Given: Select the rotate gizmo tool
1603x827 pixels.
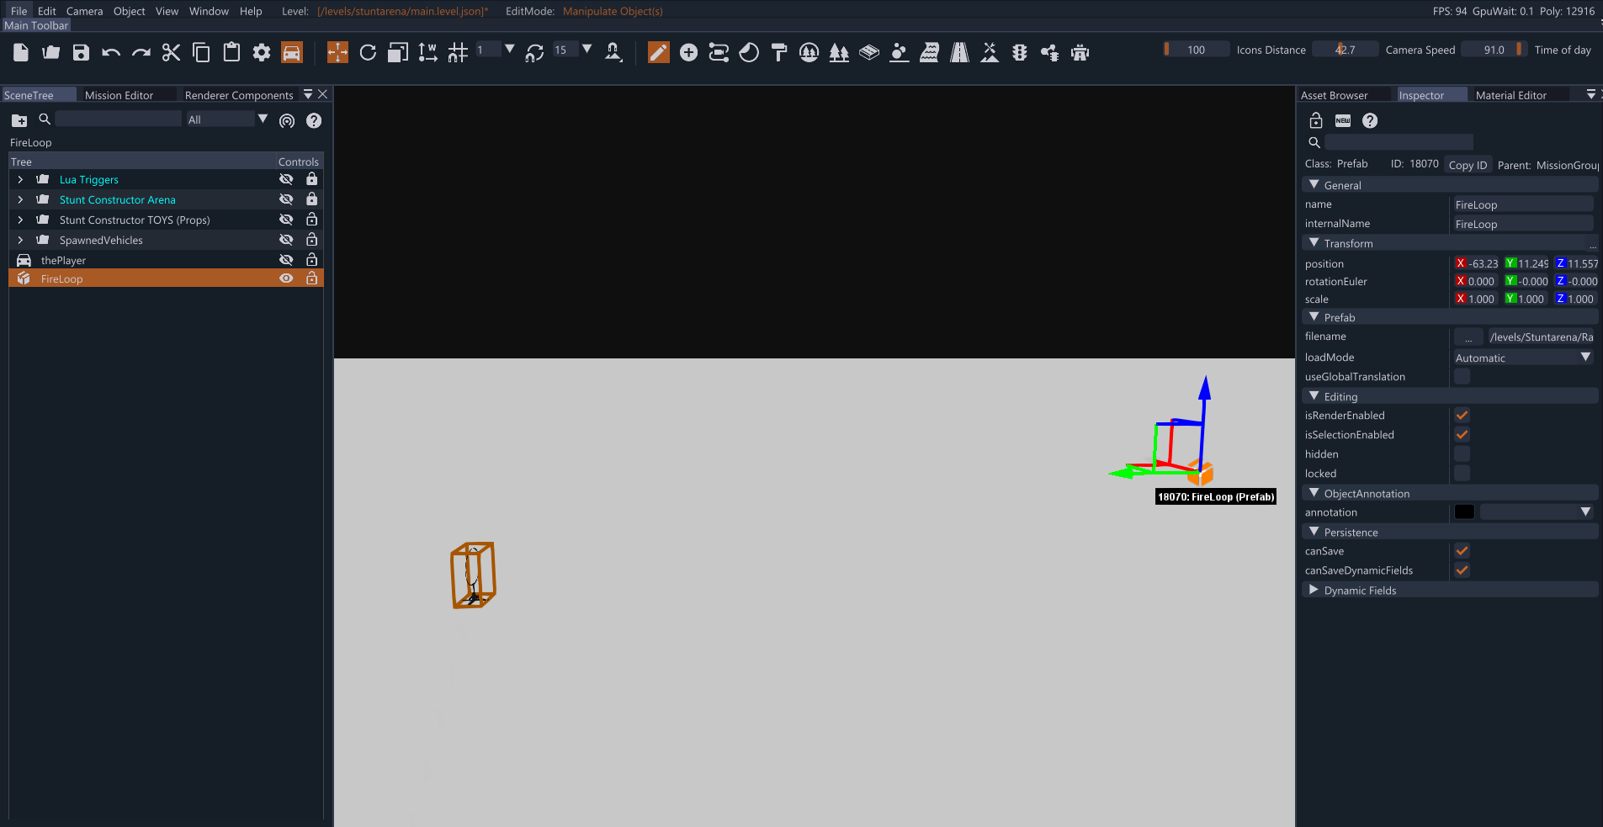Looking at the screenshot, I should click(x=368, y=52).
